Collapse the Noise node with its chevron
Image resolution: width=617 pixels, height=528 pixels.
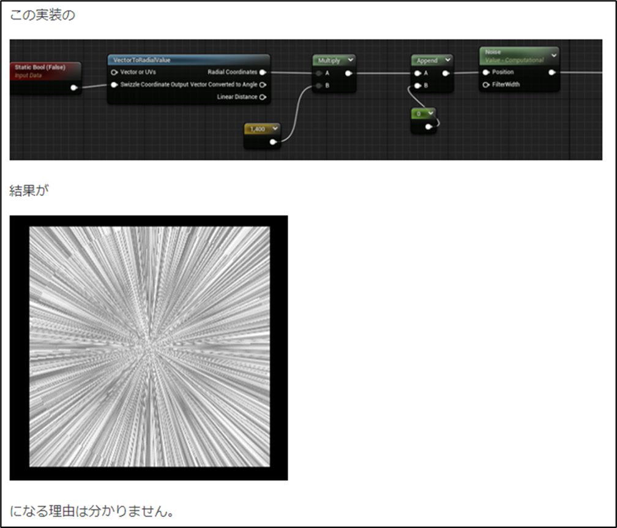[x=554, y=55]
